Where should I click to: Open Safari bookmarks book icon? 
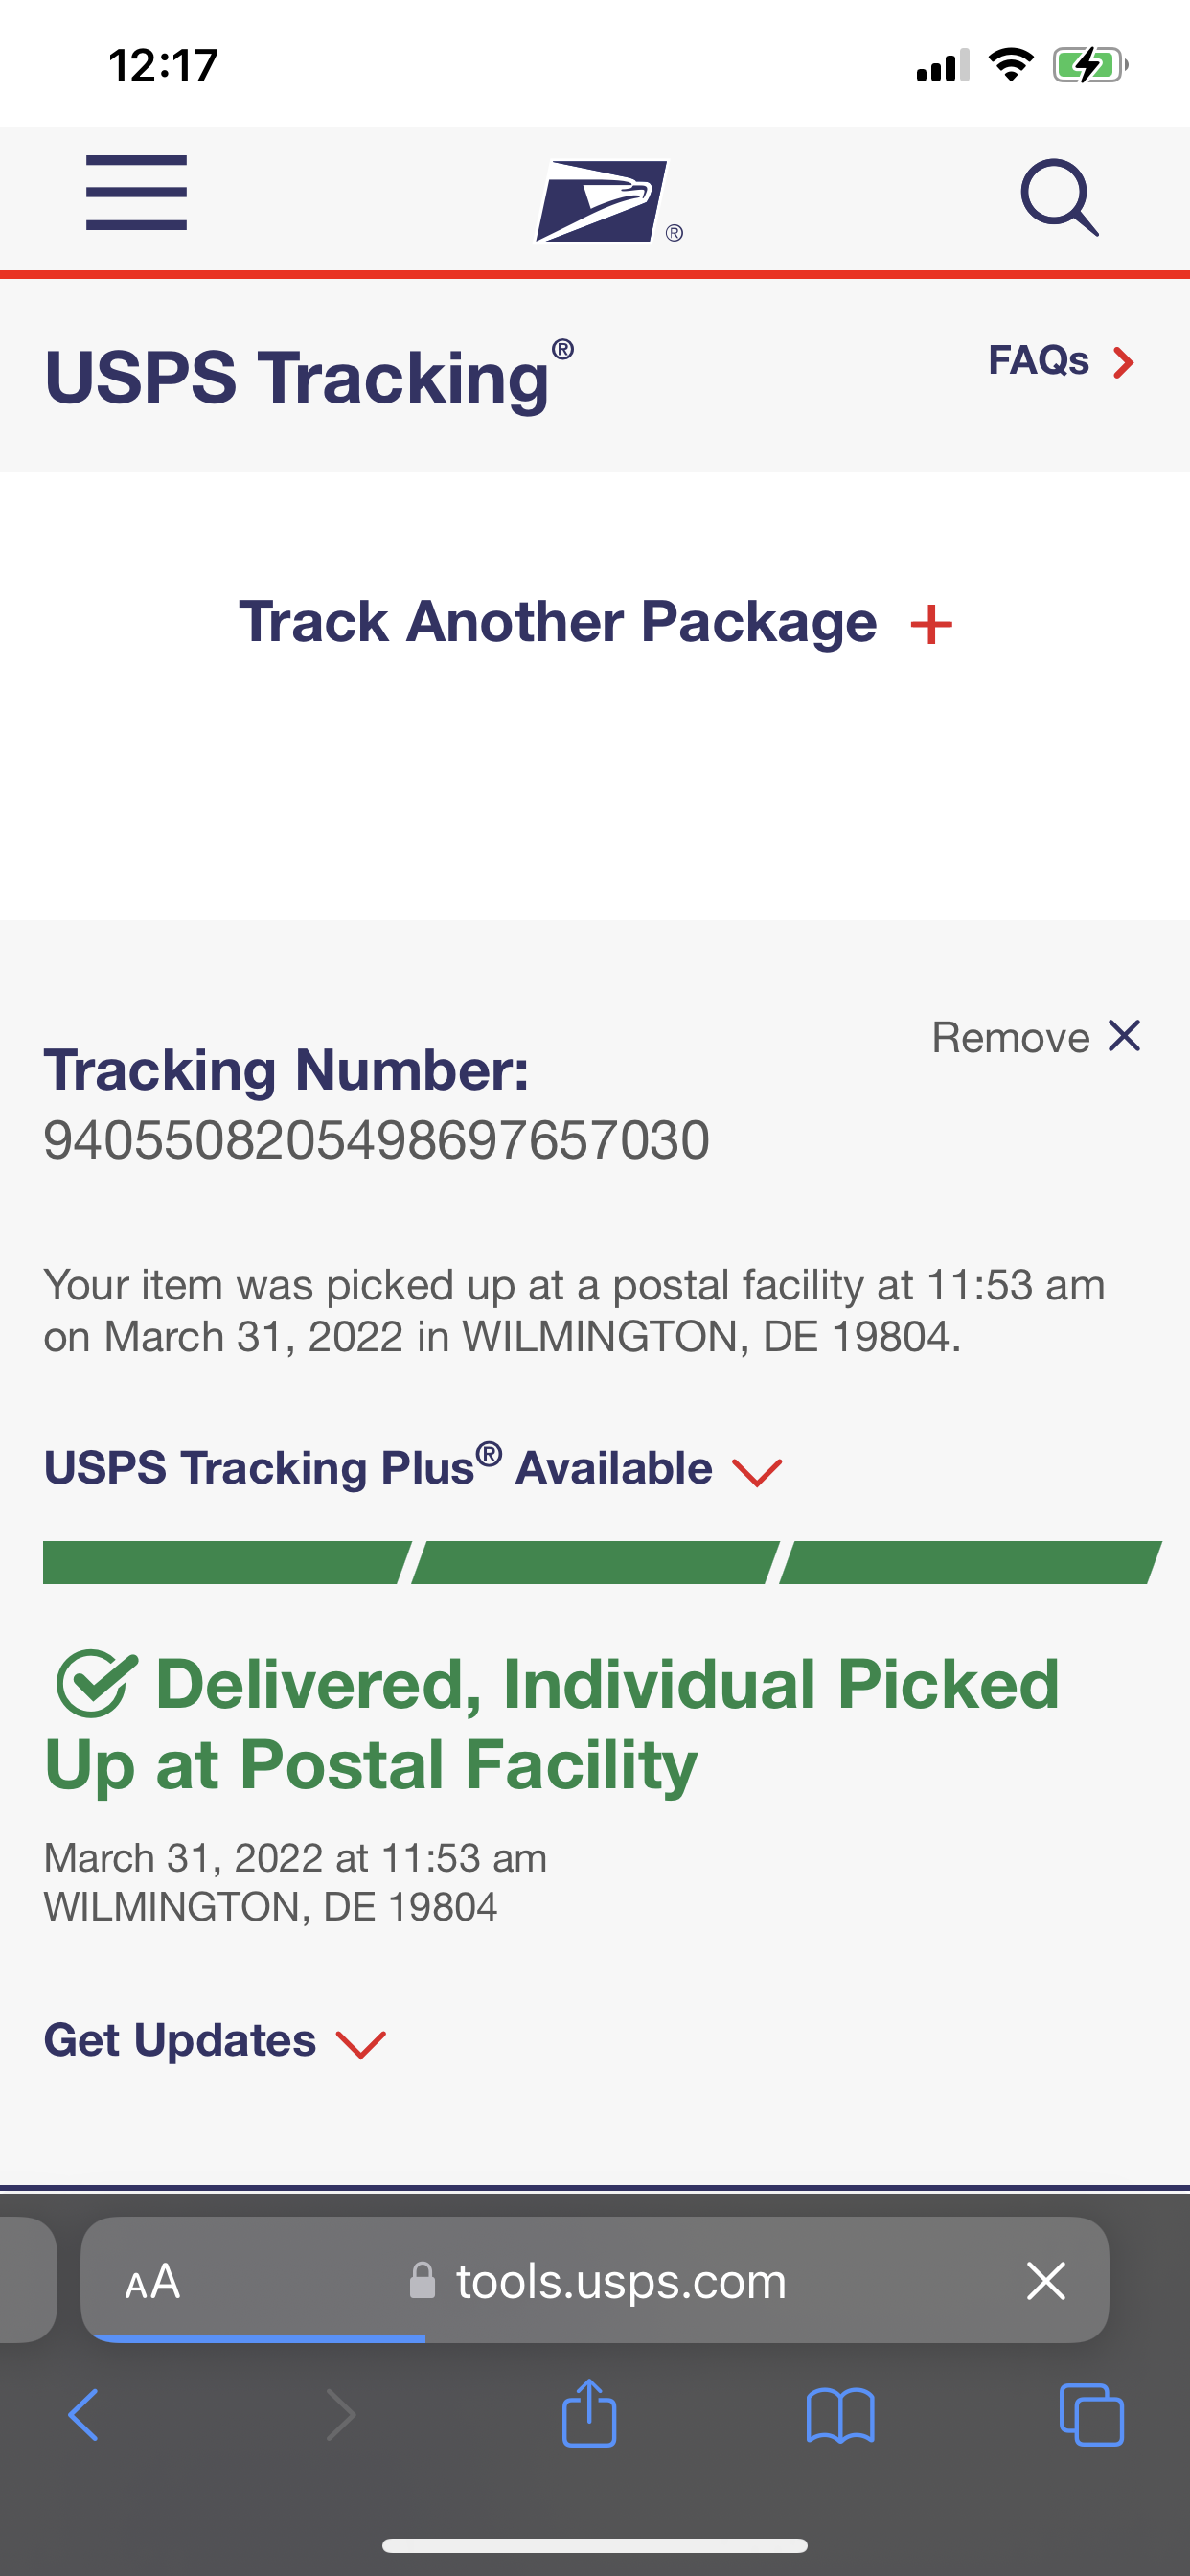[x=840, y=2416]
